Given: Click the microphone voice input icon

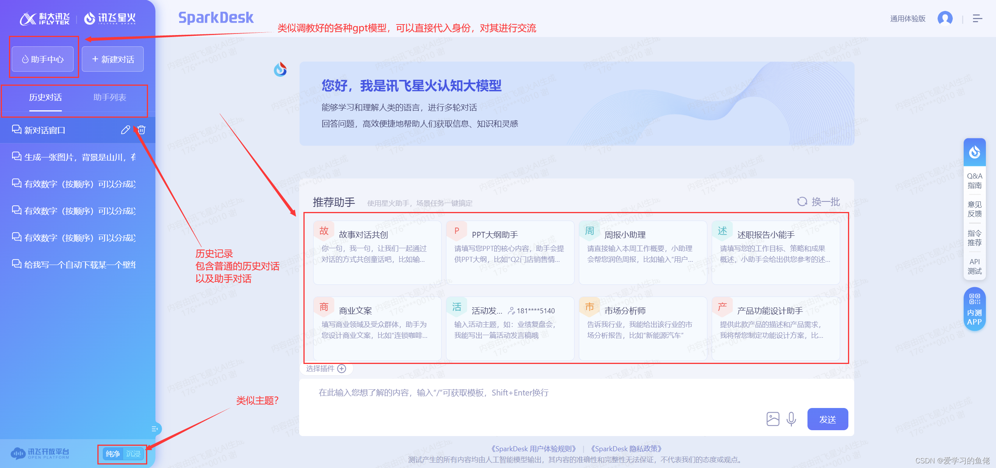Looking at the screenshot, I should pyautogui.click(x=791, y=419).
